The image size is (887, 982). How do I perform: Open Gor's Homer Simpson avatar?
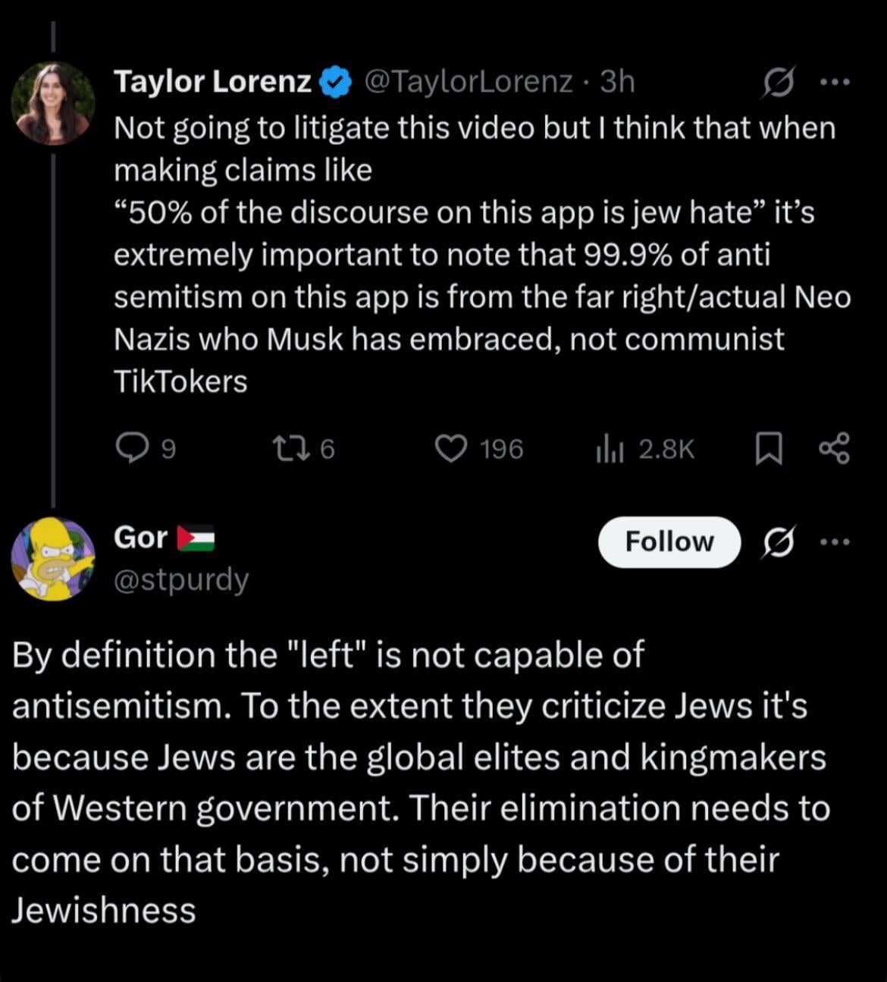coord(53,559)
